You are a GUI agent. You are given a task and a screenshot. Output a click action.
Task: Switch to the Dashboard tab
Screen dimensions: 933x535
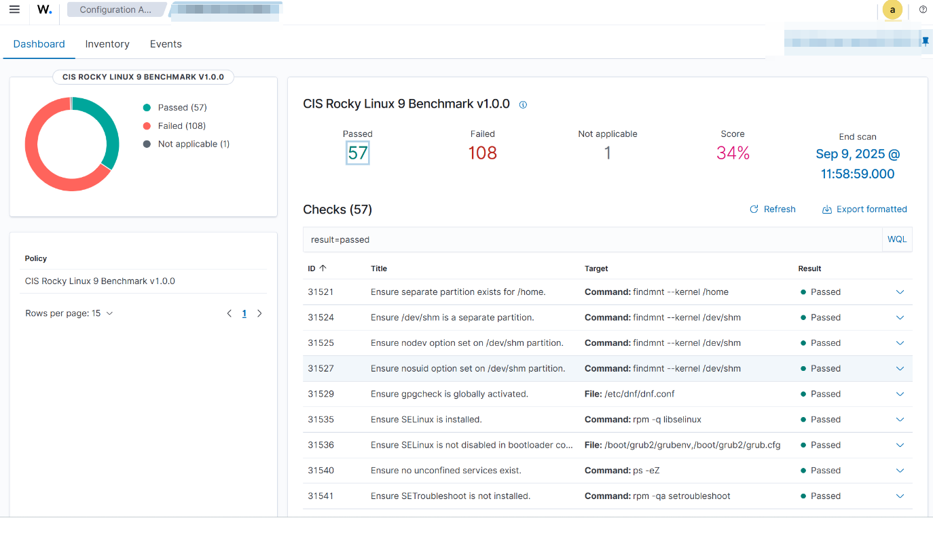click(39, 44)
